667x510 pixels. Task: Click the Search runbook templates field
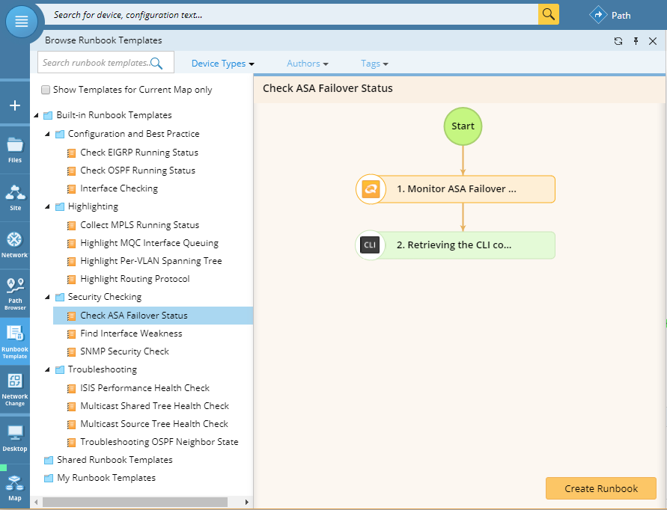click(x=96, y=63)
